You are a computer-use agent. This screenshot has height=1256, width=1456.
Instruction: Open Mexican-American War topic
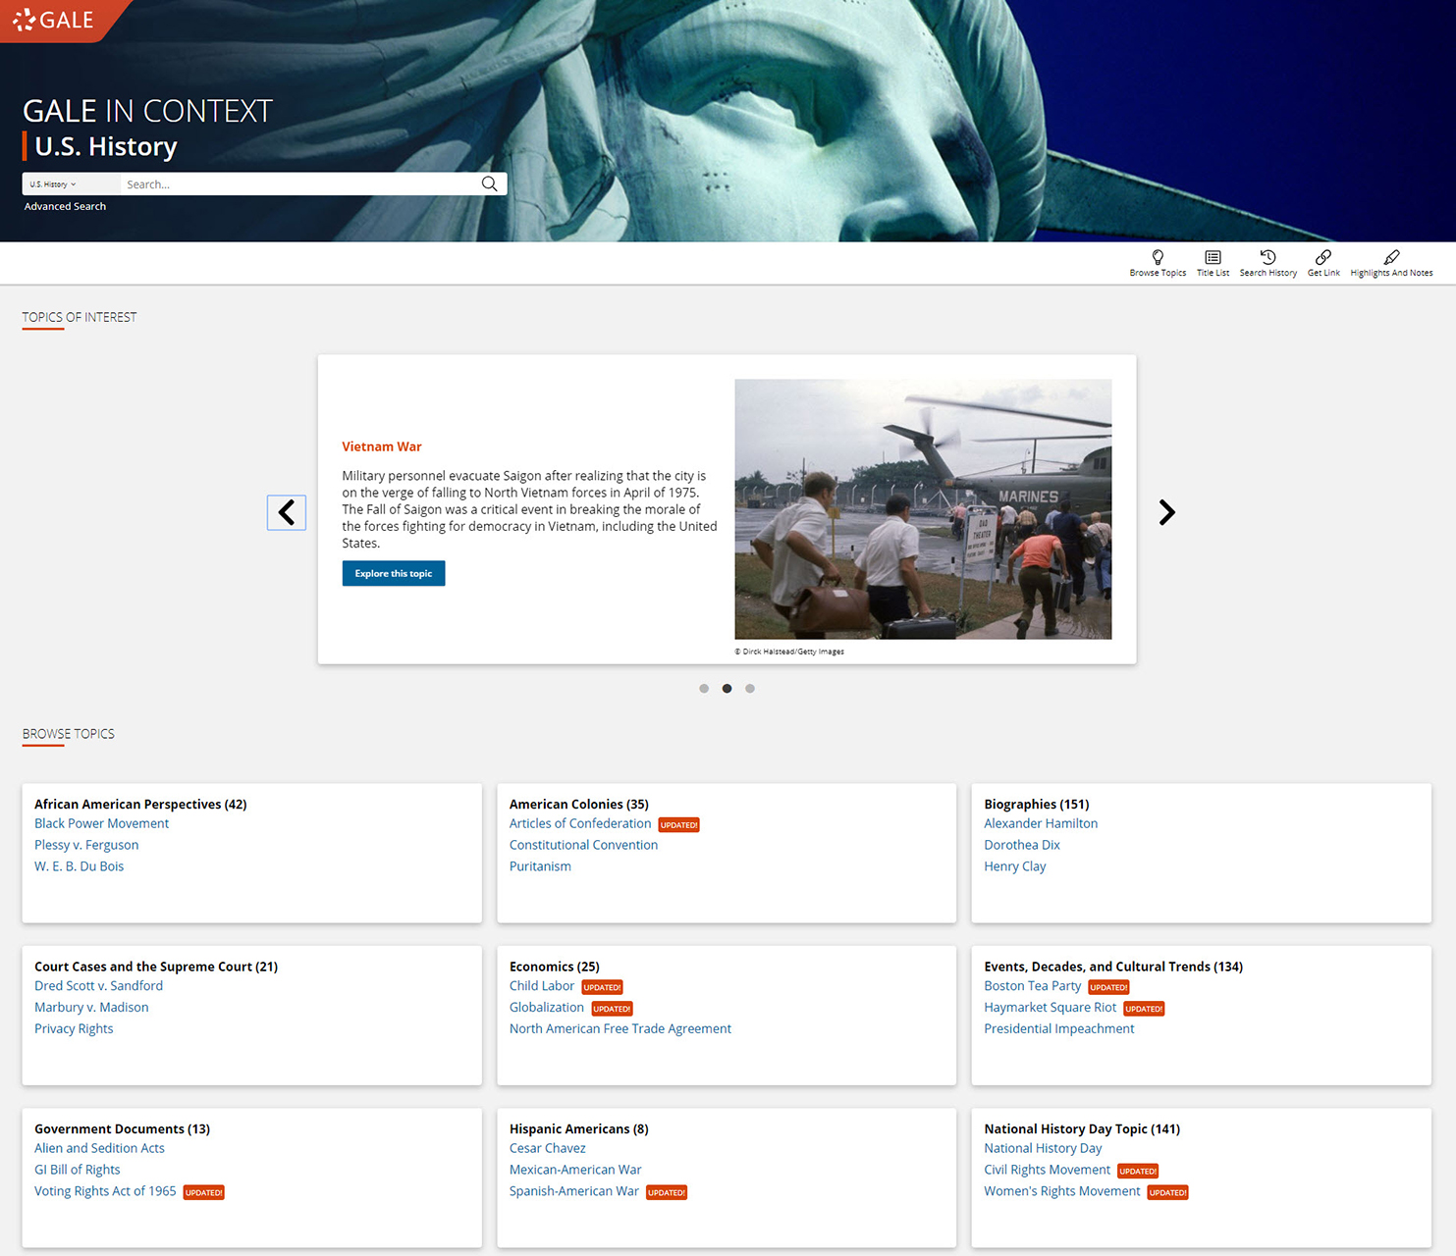(575, 1170)
